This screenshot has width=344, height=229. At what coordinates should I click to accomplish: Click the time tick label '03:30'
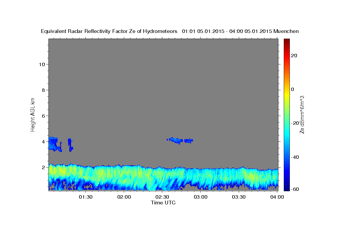point(239,197)
